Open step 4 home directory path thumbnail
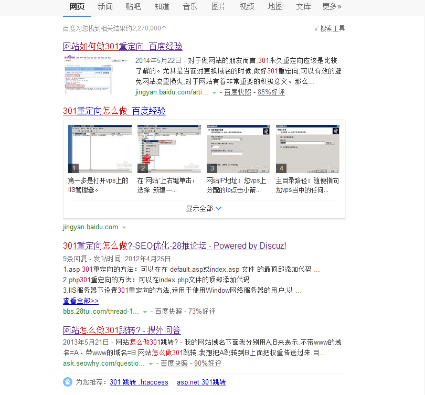425x395 pixels. (307, 148)
